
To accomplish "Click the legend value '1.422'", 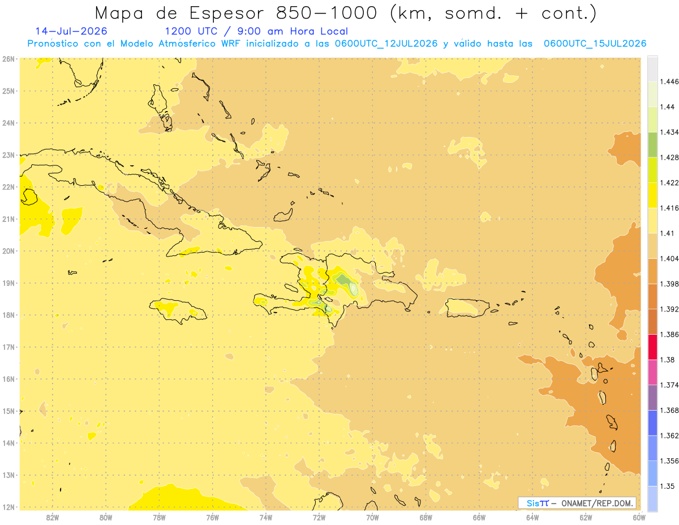I will click(669, 182).
